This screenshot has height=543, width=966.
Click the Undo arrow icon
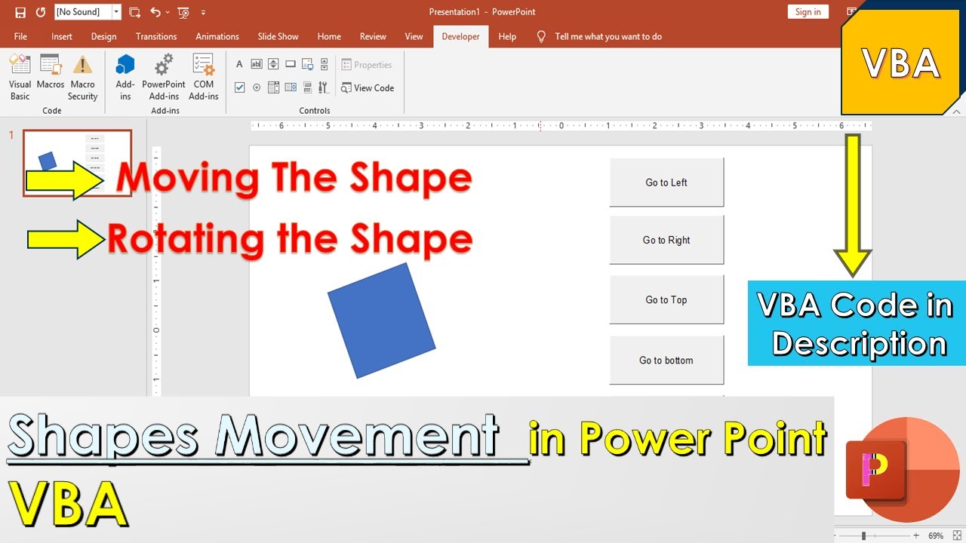pyautogui.click(x=155, y=12)
